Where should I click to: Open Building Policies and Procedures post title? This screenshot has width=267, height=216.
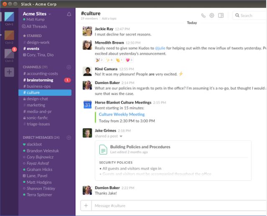(x=140, y=147)
